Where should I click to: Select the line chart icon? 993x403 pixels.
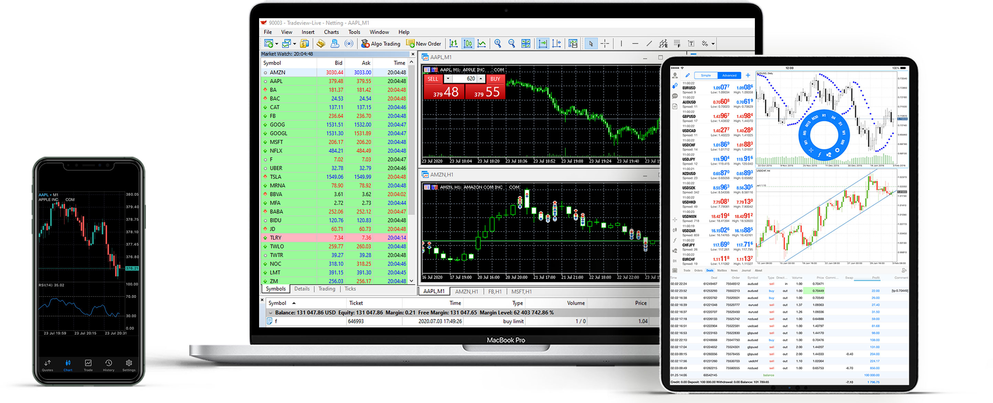tap(481, 44)
